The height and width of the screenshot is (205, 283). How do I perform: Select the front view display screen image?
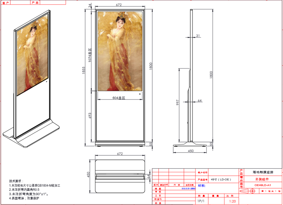tap(120, 51)
